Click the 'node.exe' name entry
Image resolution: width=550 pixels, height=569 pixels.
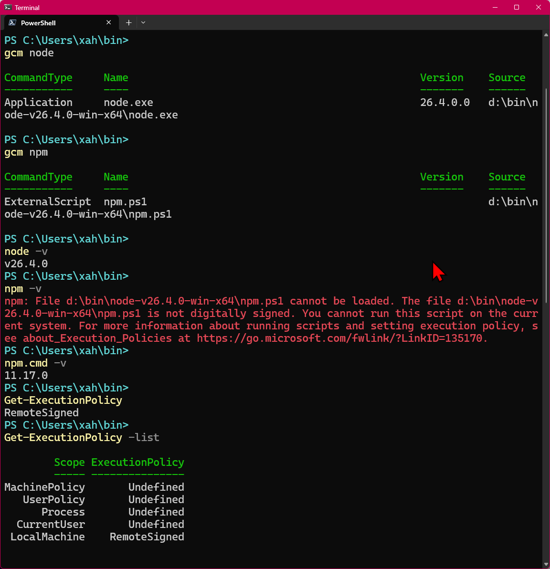(x=128, y=103)
